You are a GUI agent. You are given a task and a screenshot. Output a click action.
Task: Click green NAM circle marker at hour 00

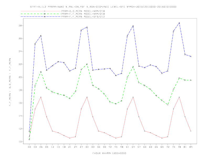(29, 139)
